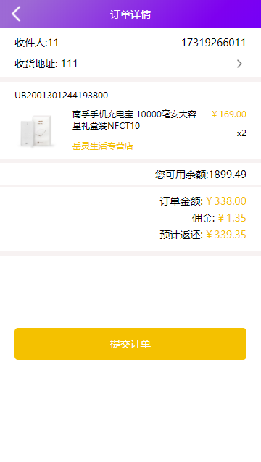Tap the 订单金额 ¥338.00 line
Screen dimensions: 261x462
203,201
